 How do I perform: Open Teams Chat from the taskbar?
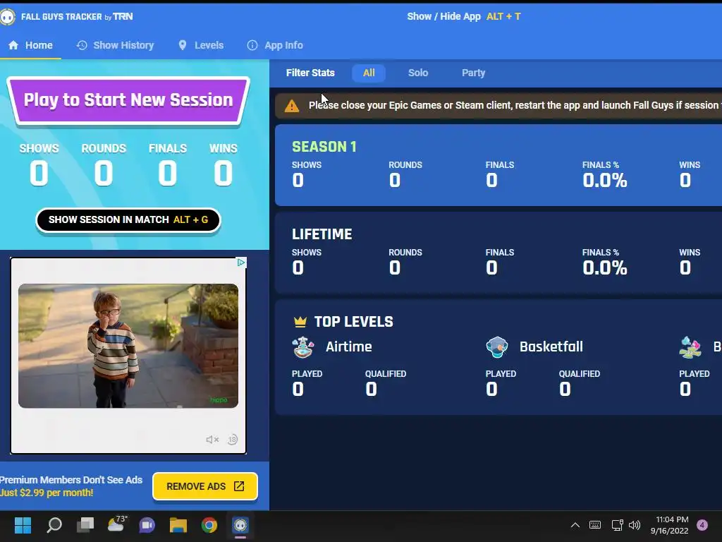point(147,525)
